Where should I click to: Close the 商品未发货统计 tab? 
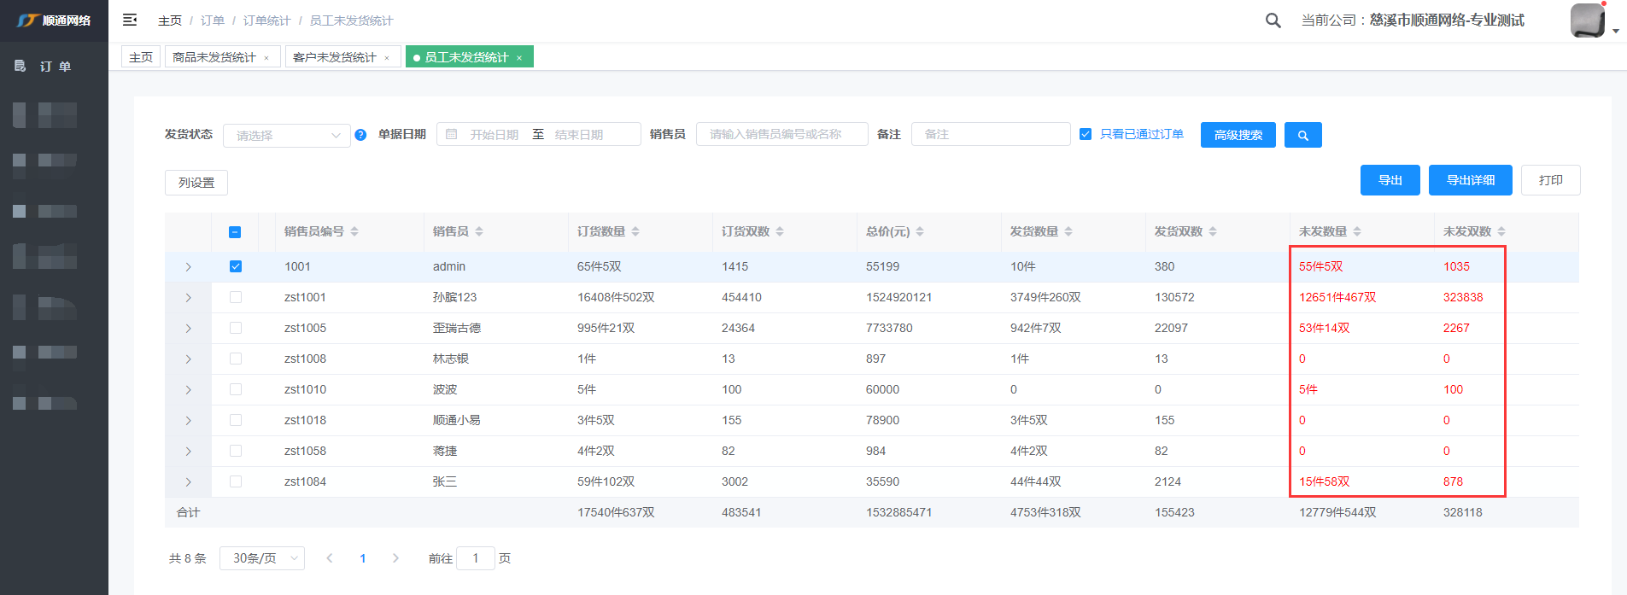point(266,58)
